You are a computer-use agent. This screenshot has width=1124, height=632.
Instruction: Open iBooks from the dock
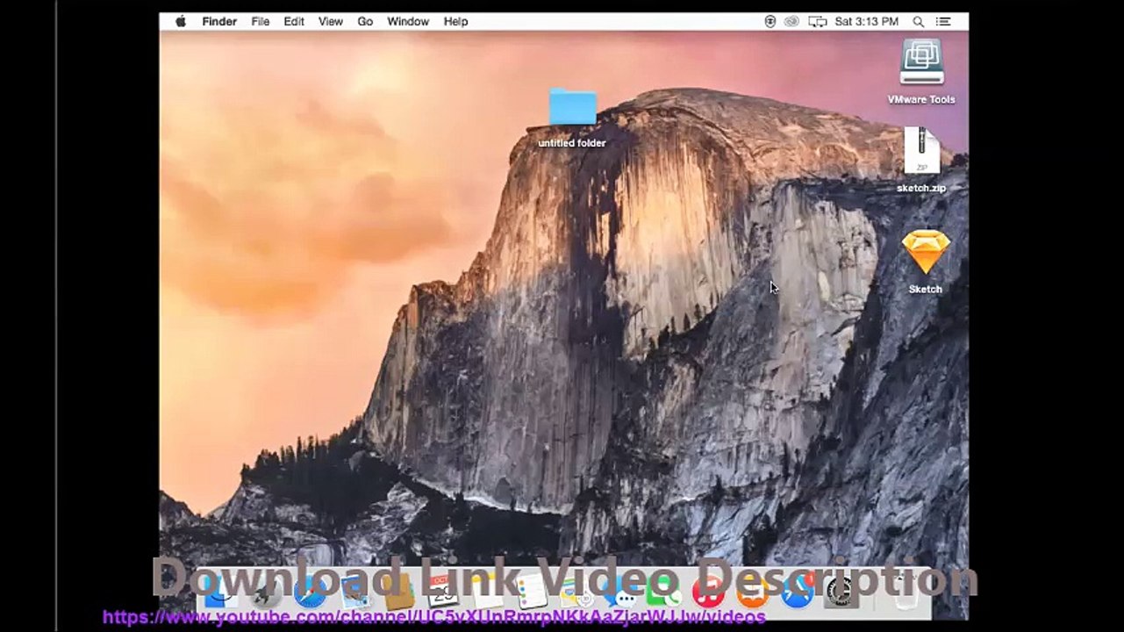[x=752, y=592]
